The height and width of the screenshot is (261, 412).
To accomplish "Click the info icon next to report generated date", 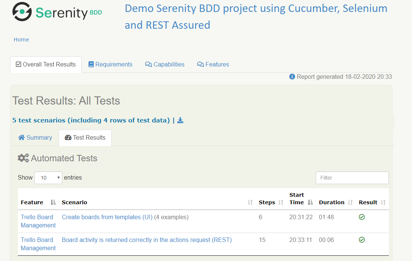I will click(292, 77).
